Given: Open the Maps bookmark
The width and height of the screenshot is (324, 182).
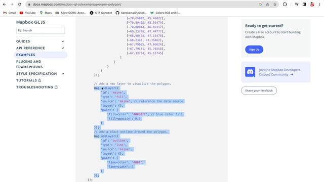Looking at the screenshot, I should click(46, 13).
